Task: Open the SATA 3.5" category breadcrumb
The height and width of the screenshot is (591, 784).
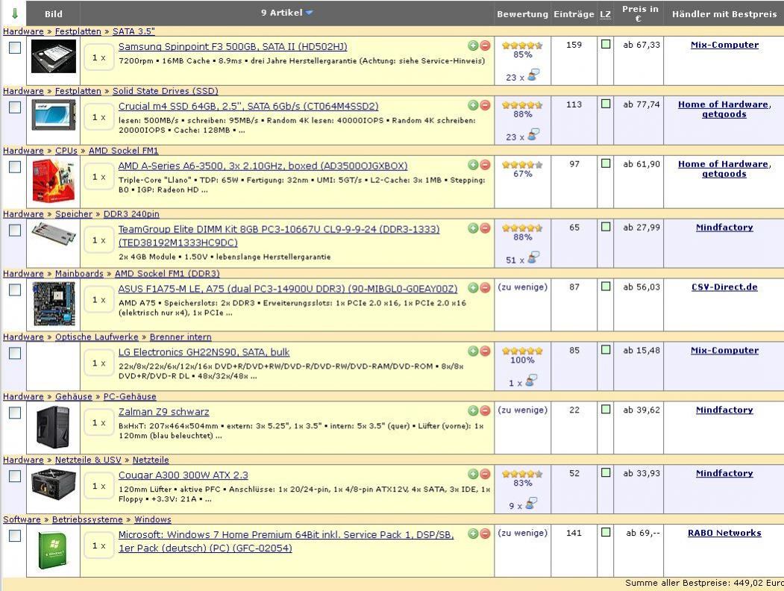Action: coord(134,31)
